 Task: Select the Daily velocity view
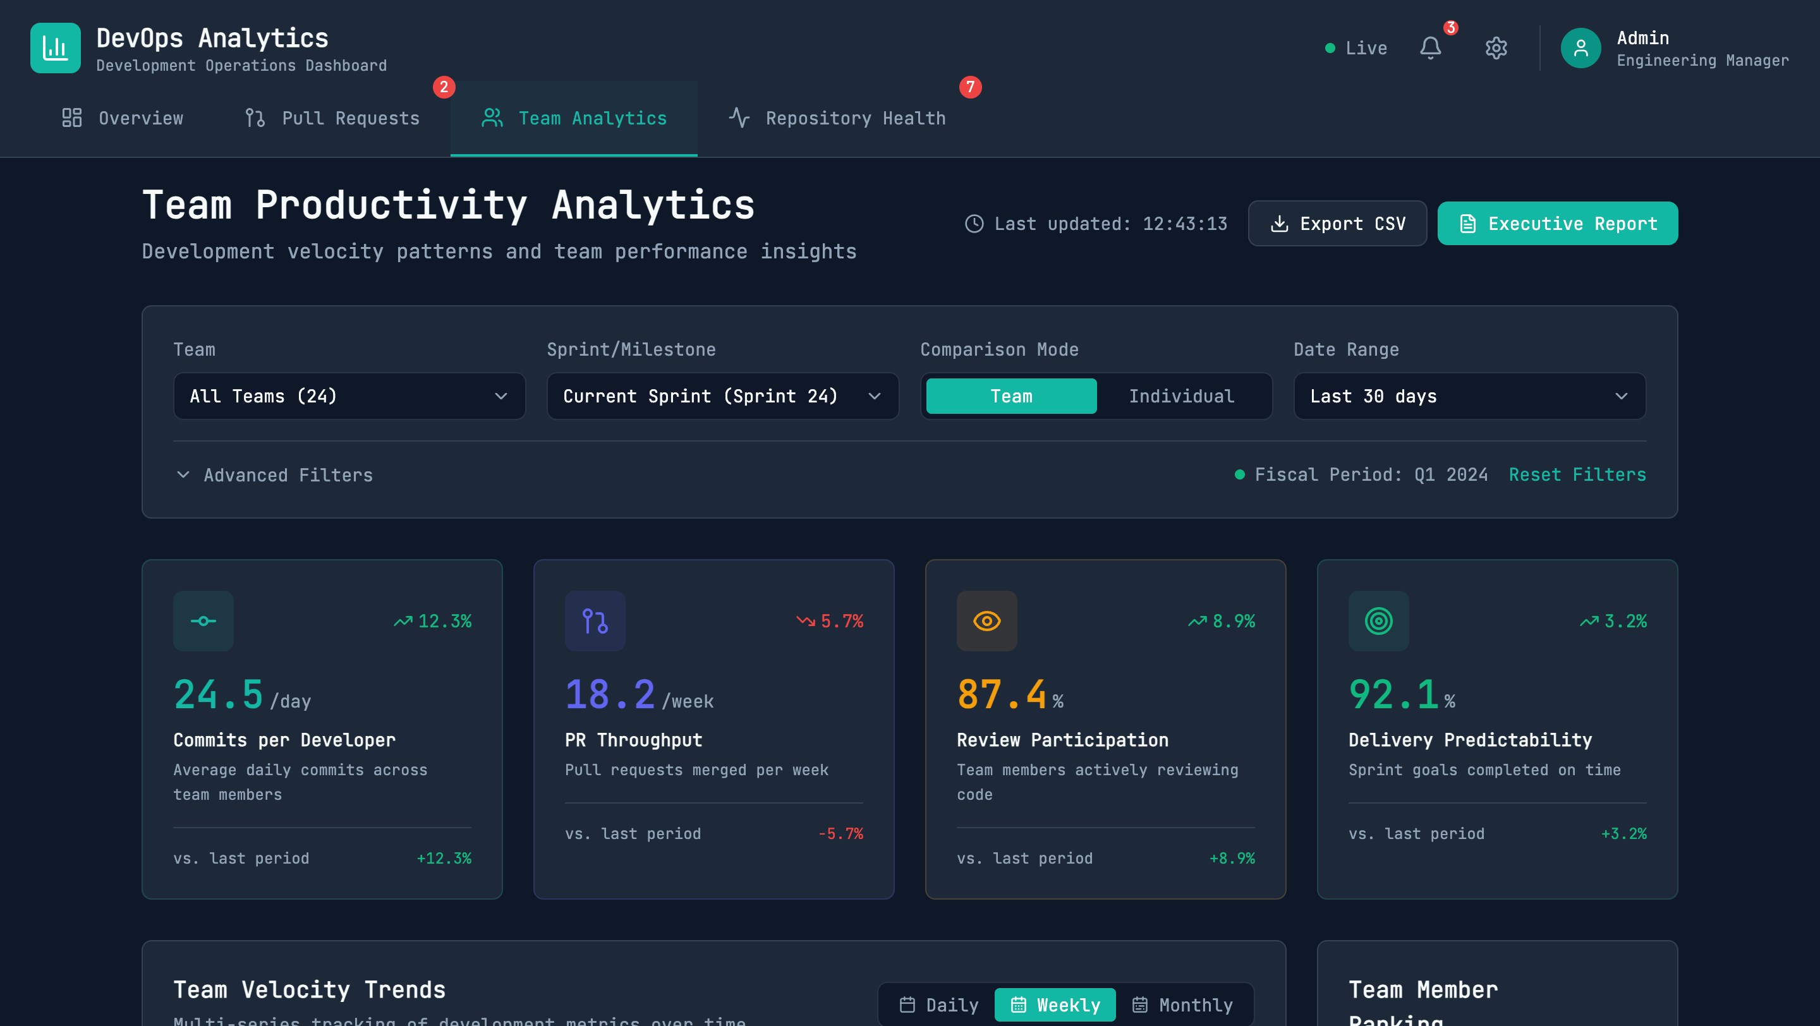tap(939, 1004)
